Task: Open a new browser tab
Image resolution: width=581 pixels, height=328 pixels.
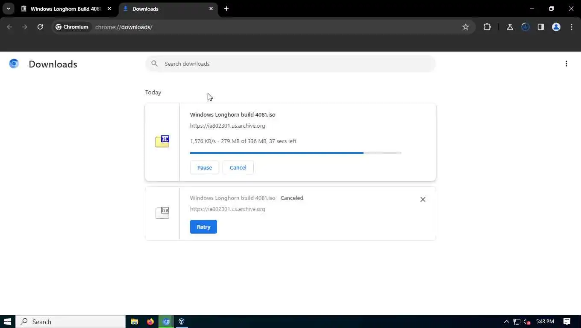Action: [x=226, y=9]
